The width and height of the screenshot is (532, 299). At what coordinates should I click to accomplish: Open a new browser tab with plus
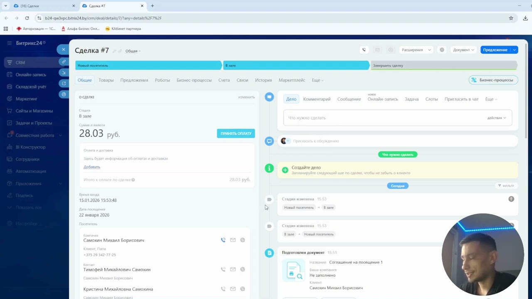click(x=153, y=6)
